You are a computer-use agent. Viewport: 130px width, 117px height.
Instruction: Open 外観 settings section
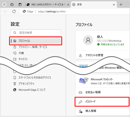(21, 53)
